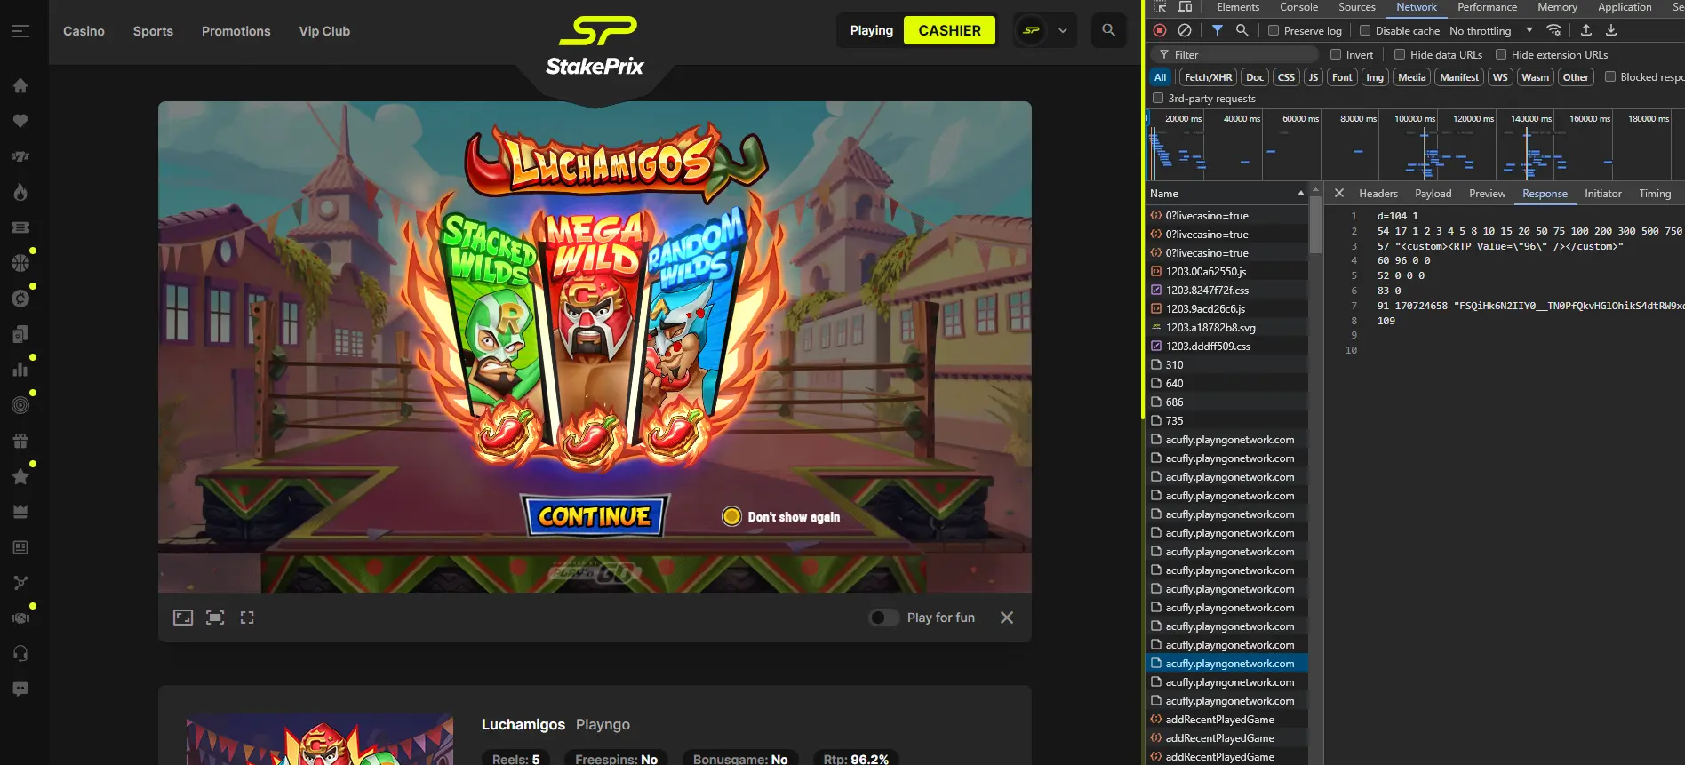Image resolution: width=1685 pixels, height=765 pixels.
Task: Open the gift box icon in sidebar
Action: (x=20, y=441)
